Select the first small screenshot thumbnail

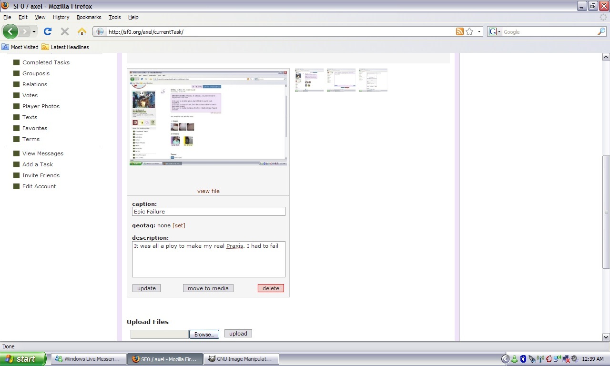coord(309,80)
